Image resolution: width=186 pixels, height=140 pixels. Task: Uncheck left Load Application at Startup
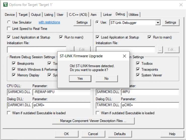pyautogui.click(x=9, y=37)
